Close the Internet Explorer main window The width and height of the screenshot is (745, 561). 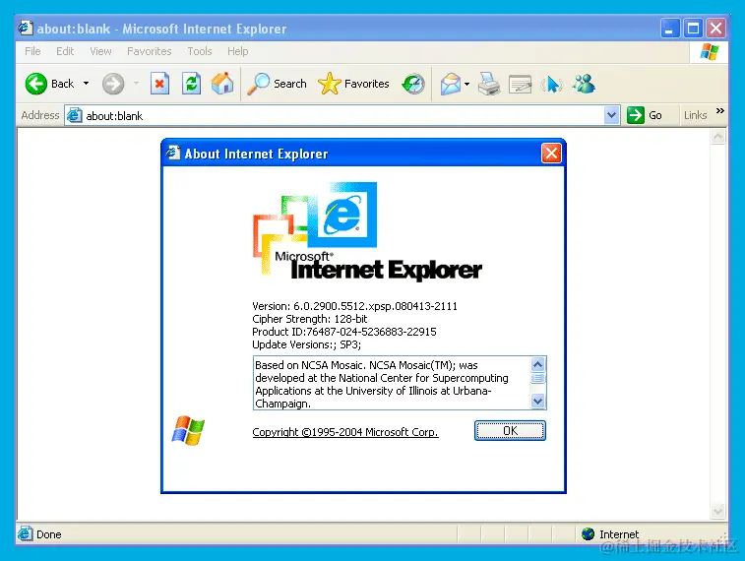(x=716, y=29)
